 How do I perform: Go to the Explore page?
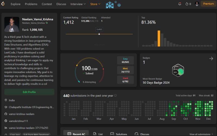15,4
